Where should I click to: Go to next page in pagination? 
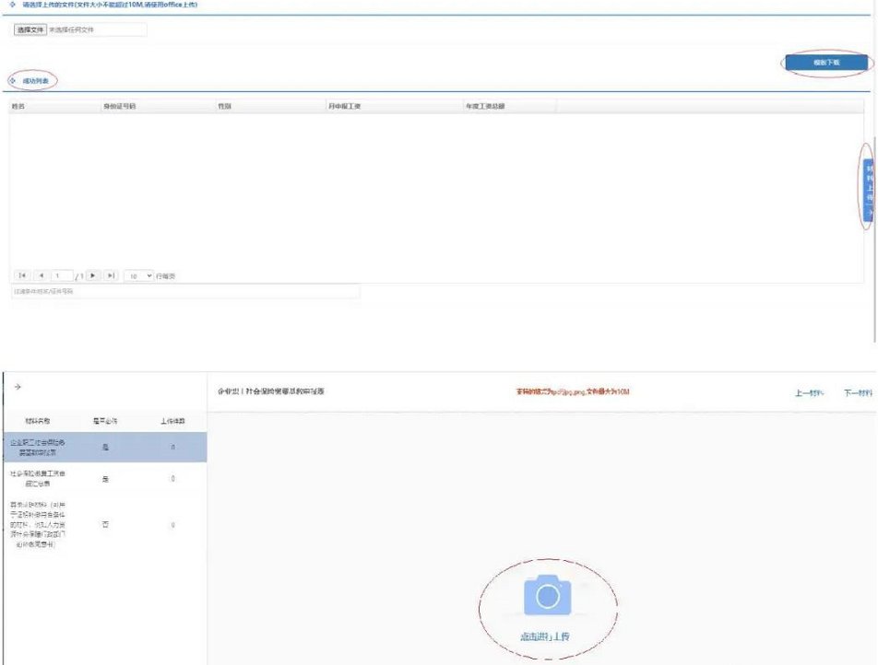coord(93,275)
